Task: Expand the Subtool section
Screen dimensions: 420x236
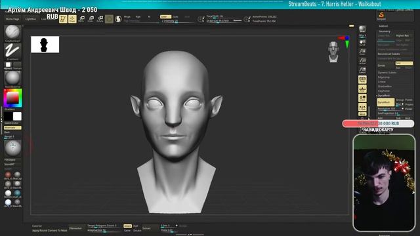Action: [x=383, y=26]
